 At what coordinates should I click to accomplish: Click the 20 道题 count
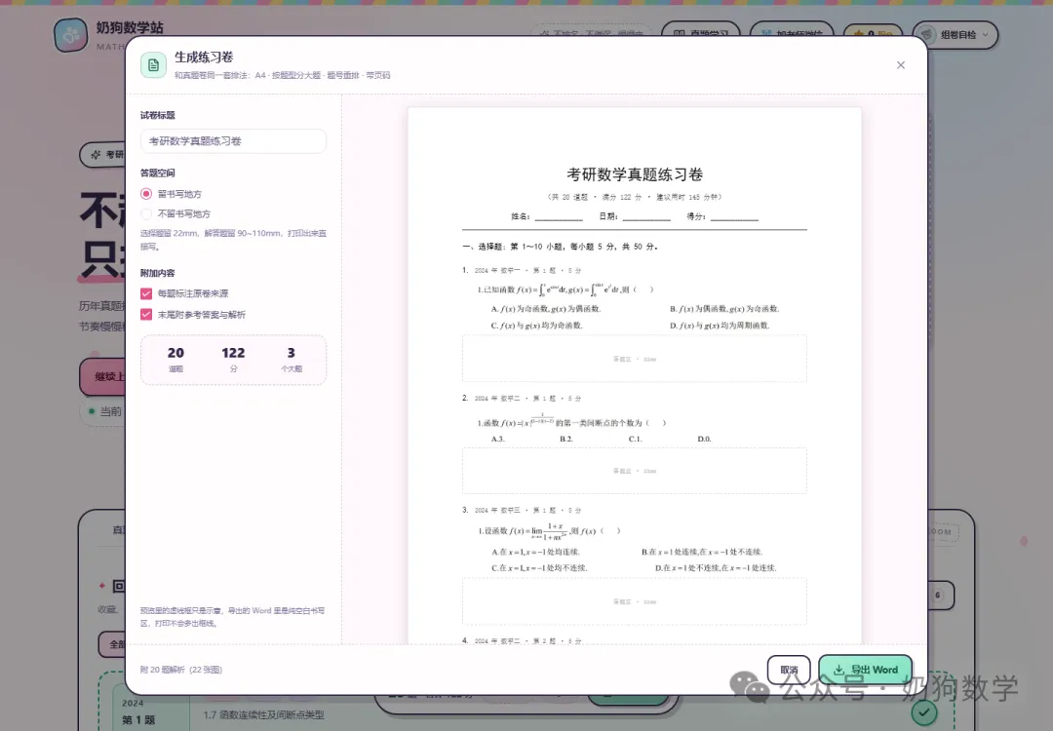pyautogui.click(x=175, y=359)
